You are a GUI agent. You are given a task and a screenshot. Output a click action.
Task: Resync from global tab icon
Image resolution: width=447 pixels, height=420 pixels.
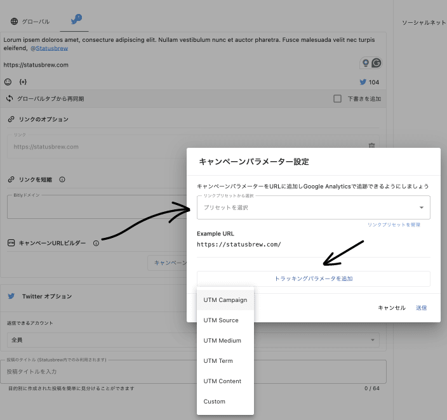pyautogui.click(x=10, y=98)
